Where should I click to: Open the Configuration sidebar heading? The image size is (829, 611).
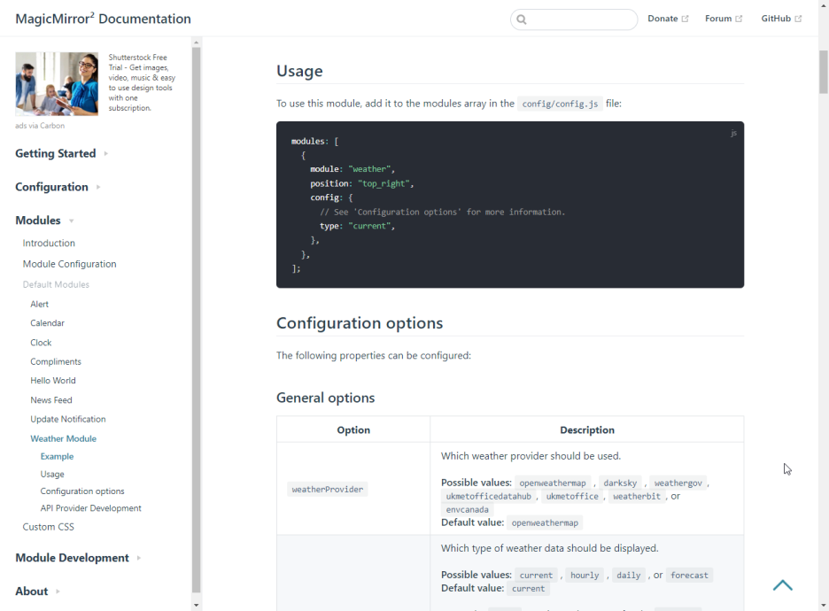click(51, 187)
